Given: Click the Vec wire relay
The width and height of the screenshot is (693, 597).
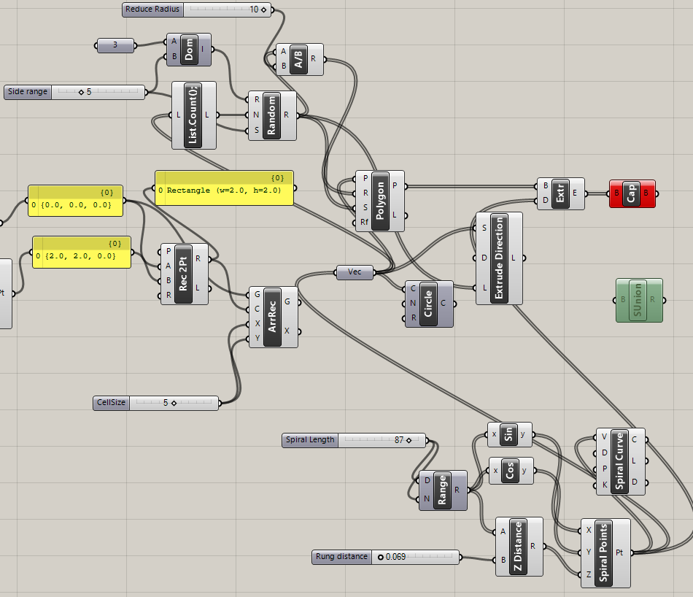Looking at the screenshot, I should tap(355, 271).
